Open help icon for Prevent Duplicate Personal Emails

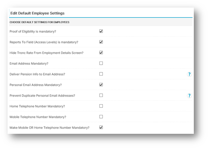189,95
